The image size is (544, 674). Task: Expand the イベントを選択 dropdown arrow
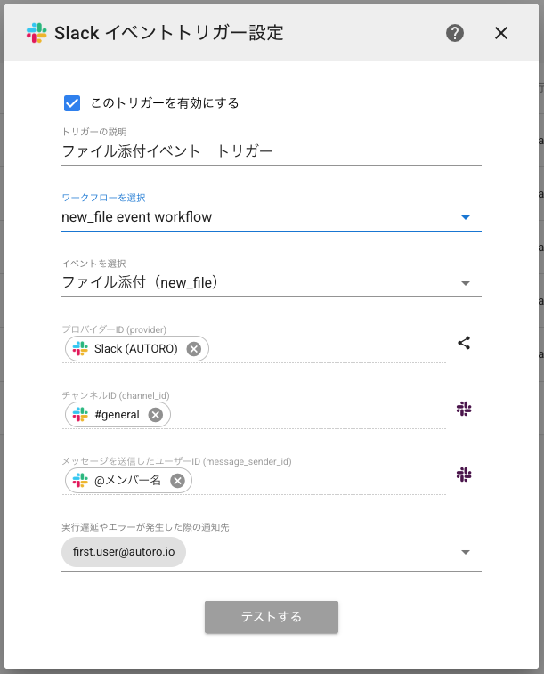tap(465, 283)
